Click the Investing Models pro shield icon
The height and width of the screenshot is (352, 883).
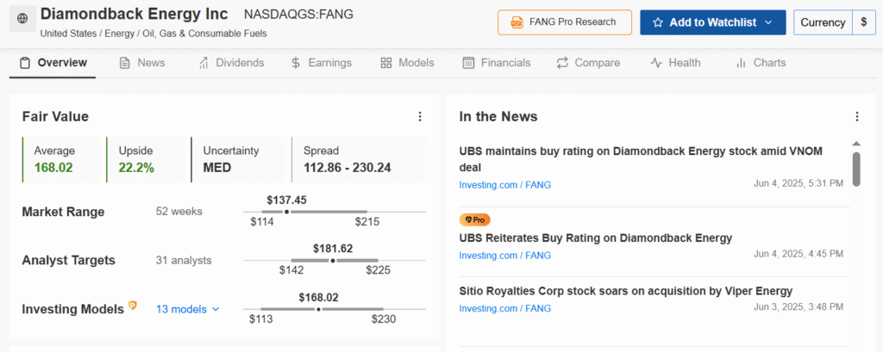coord(133,305)
